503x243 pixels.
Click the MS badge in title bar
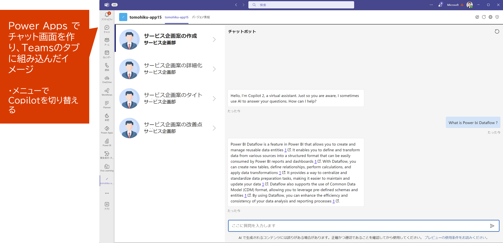[x=114, y=5]
